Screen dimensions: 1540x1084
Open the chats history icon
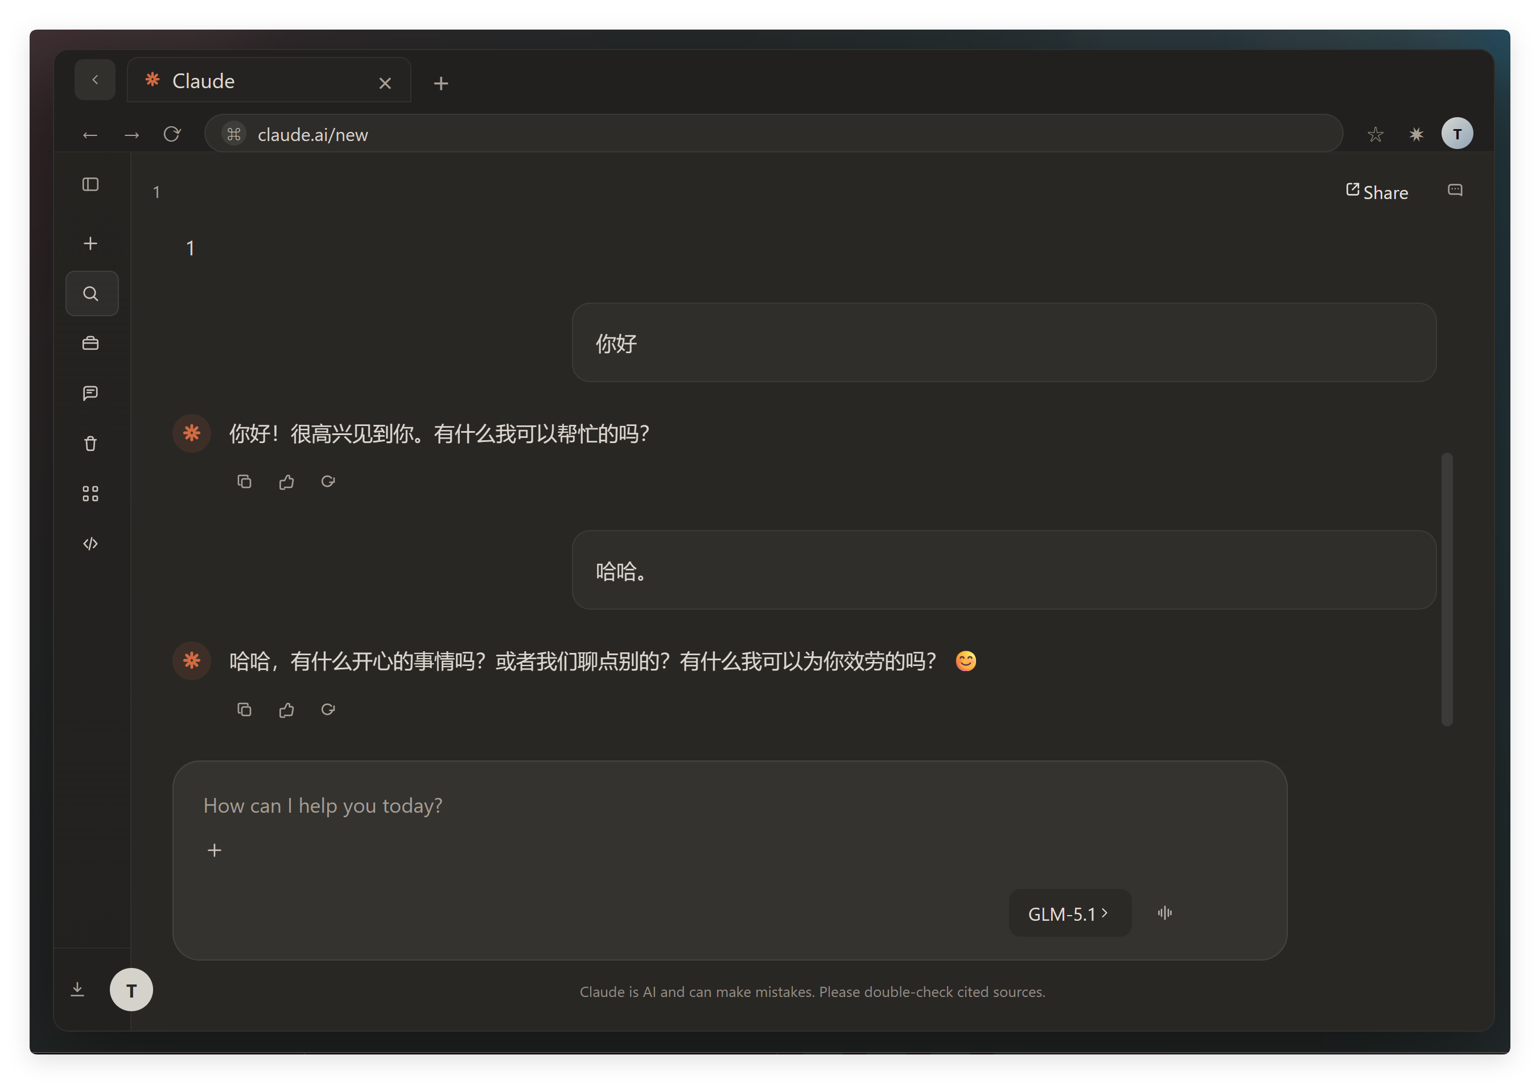coord(90,393)
